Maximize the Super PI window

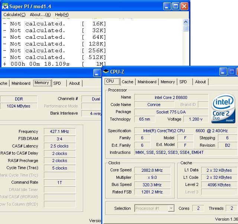176,6
